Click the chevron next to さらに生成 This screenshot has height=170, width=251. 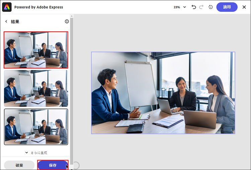[x=27, y=153]
